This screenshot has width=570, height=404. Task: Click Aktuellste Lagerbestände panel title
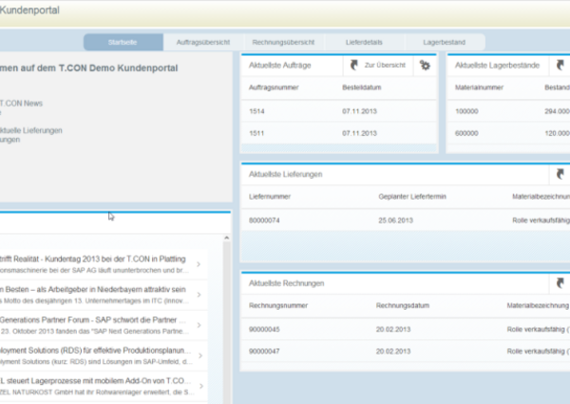497,66
